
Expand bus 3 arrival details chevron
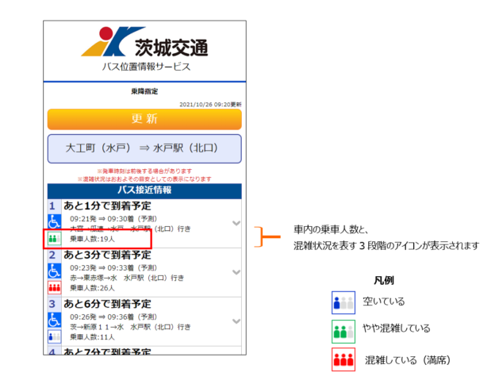[x=236, y=321]
